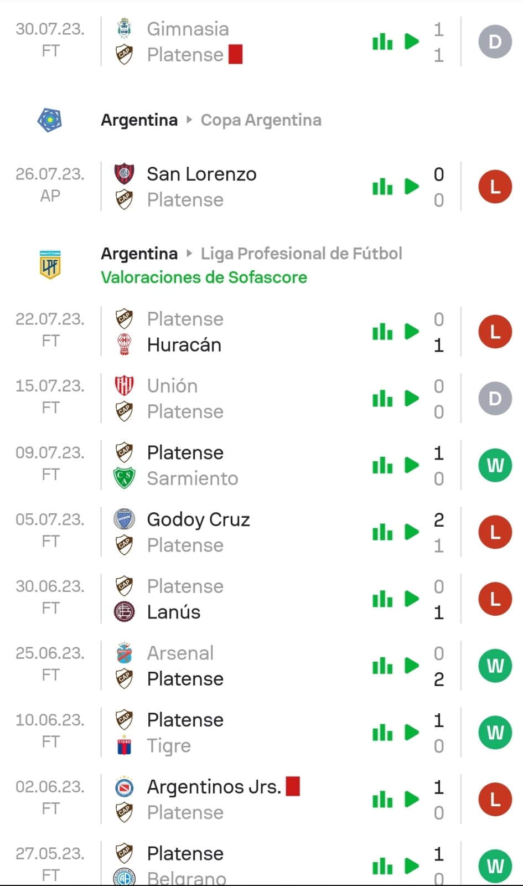Click the Arsenal team crest
Image resolution: width=523 pixels, height=886 pixels.
(124, 653)
